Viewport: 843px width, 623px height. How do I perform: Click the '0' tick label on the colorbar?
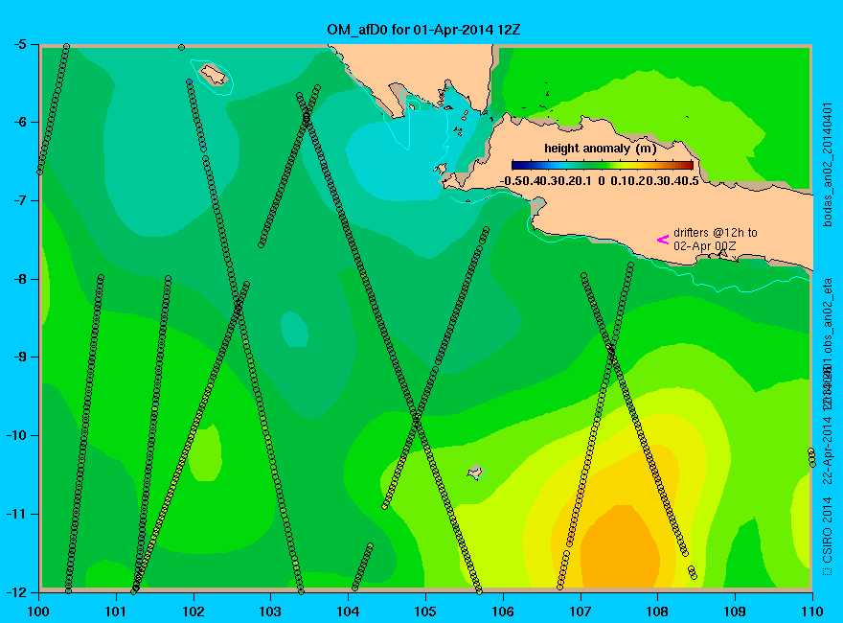tap(601, 181)
